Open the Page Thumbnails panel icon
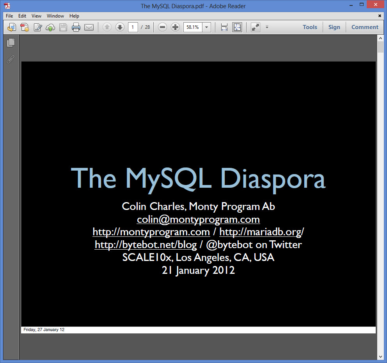This screenshot has height=363, width=387. [x=11, y=42]
